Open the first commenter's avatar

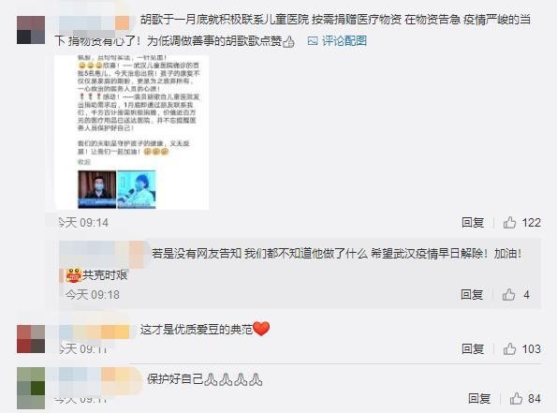31,30
